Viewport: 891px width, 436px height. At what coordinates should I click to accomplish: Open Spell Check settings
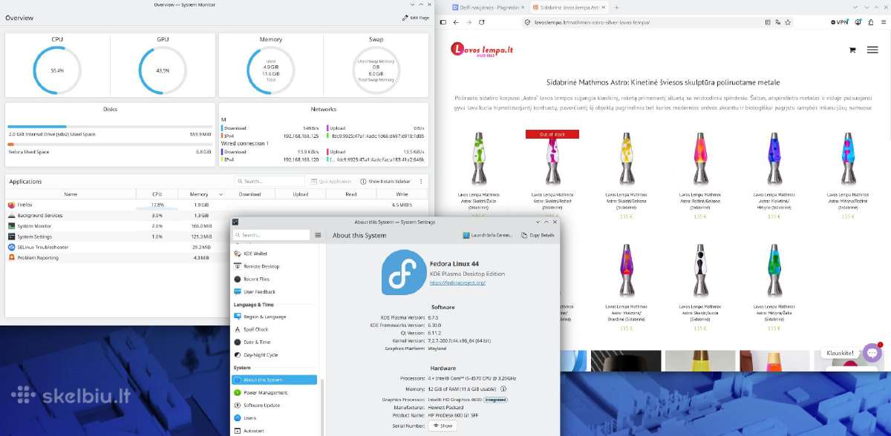tap(275, 329)
